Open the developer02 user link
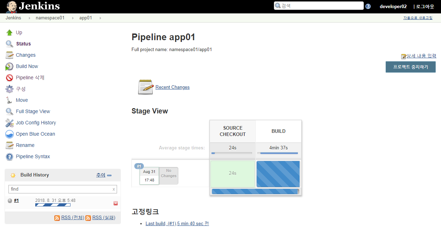The width and height of the screenshot is (441, 229). coord(393,6)
